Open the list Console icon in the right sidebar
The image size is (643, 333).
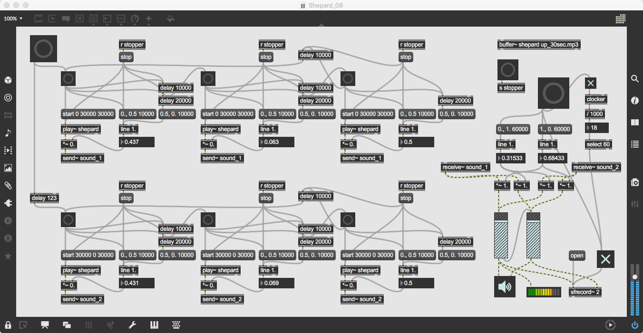click(x=634, y=144)
